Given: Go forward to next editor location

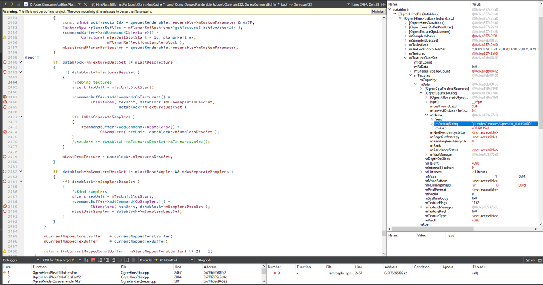Looking at the screenshot, I should (12, 4).
